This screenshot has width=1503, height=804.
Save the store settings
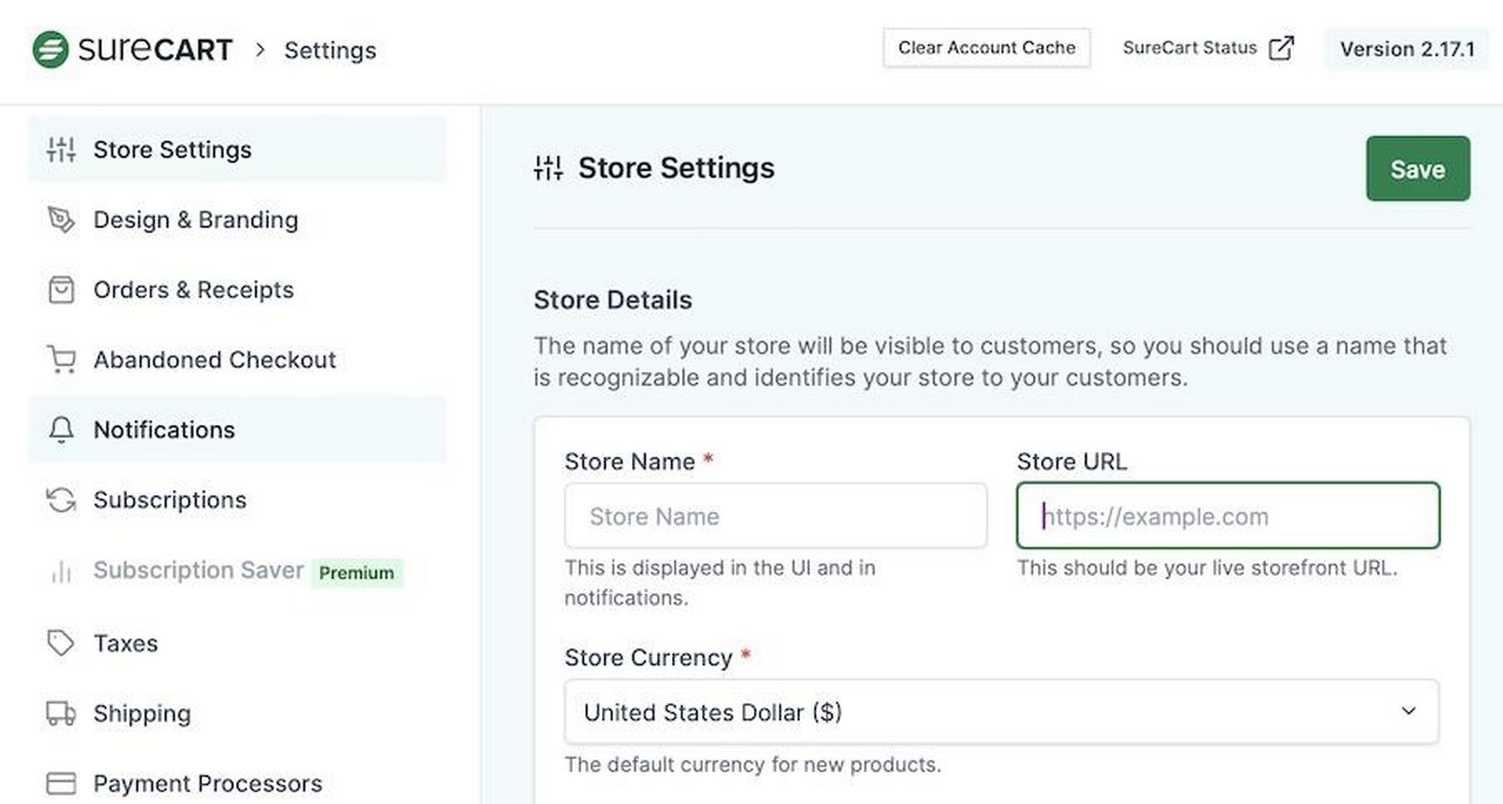point(1418,169)
